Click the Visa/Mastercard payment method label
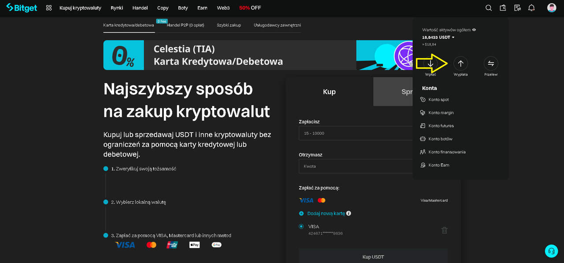 434,200
